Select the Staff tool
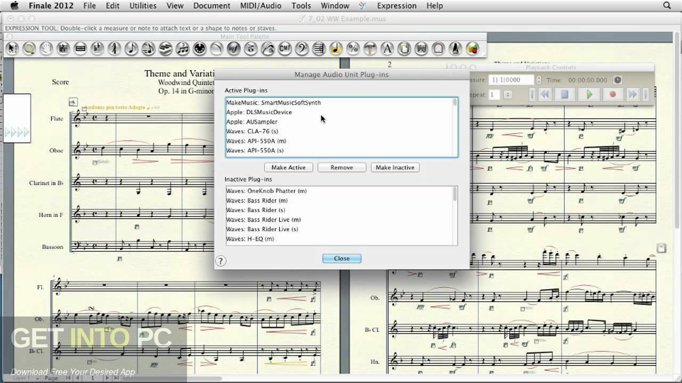The height and width of the screenshot is (383, 682). [63, 48]
